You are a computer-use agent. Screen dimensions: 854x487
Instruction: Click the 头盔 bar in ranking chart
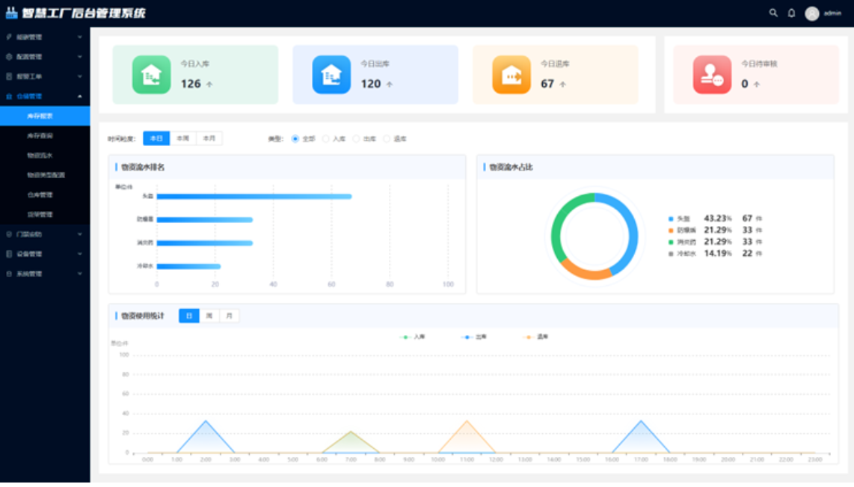[x=254, y=197]
